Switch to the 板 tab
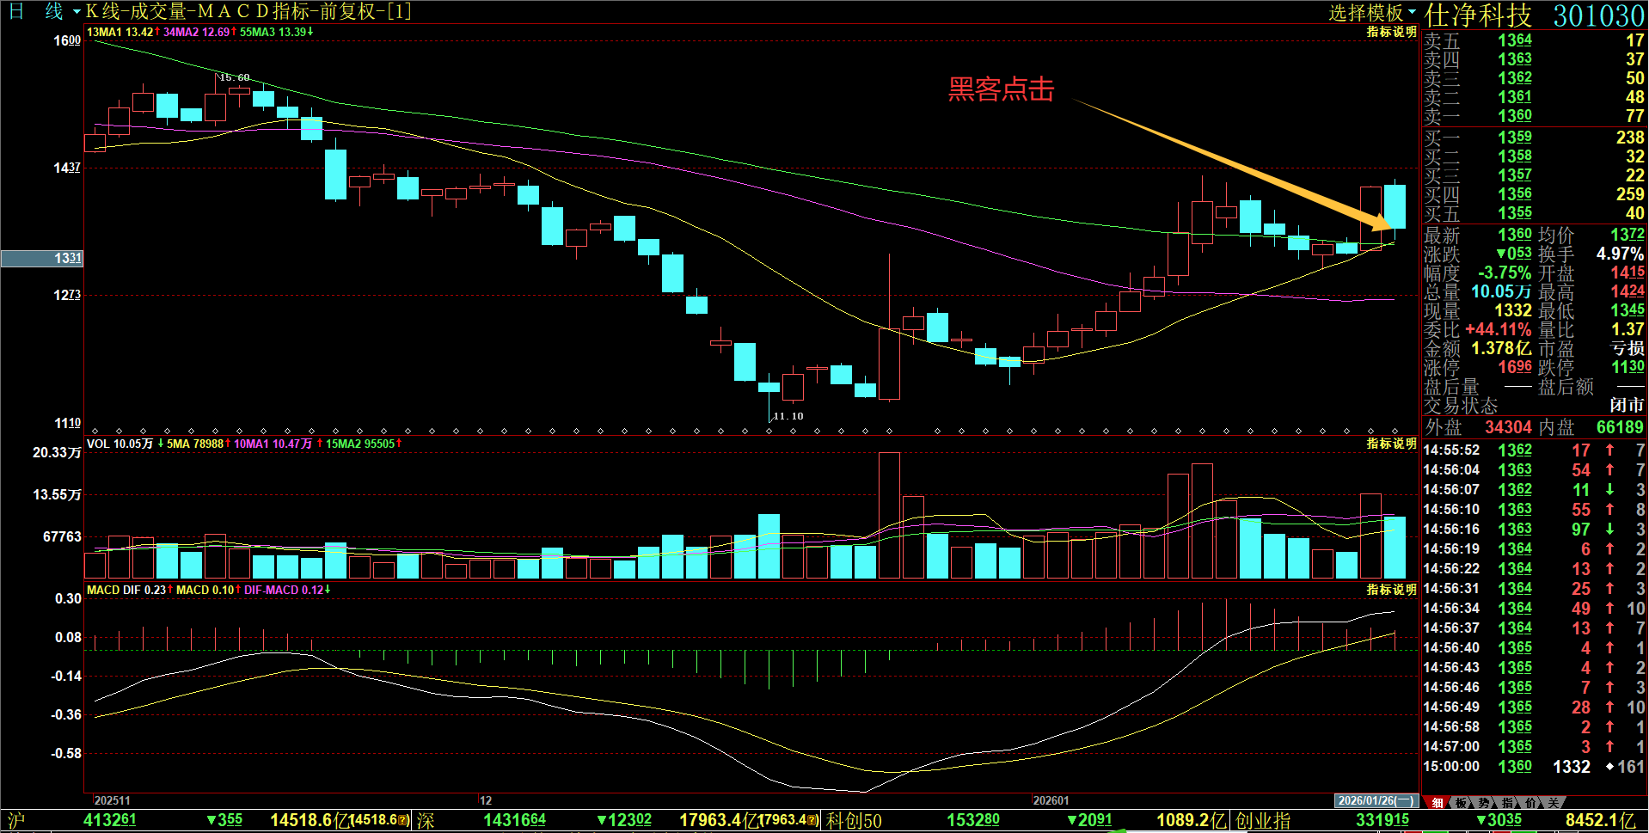1649x833 pixels. (1461, 803)
